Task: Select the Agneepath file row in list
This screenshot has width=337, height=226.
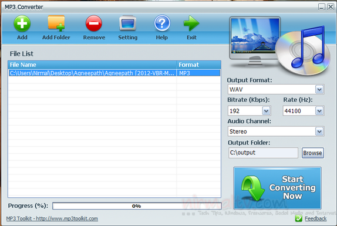Action: point(114,73)
